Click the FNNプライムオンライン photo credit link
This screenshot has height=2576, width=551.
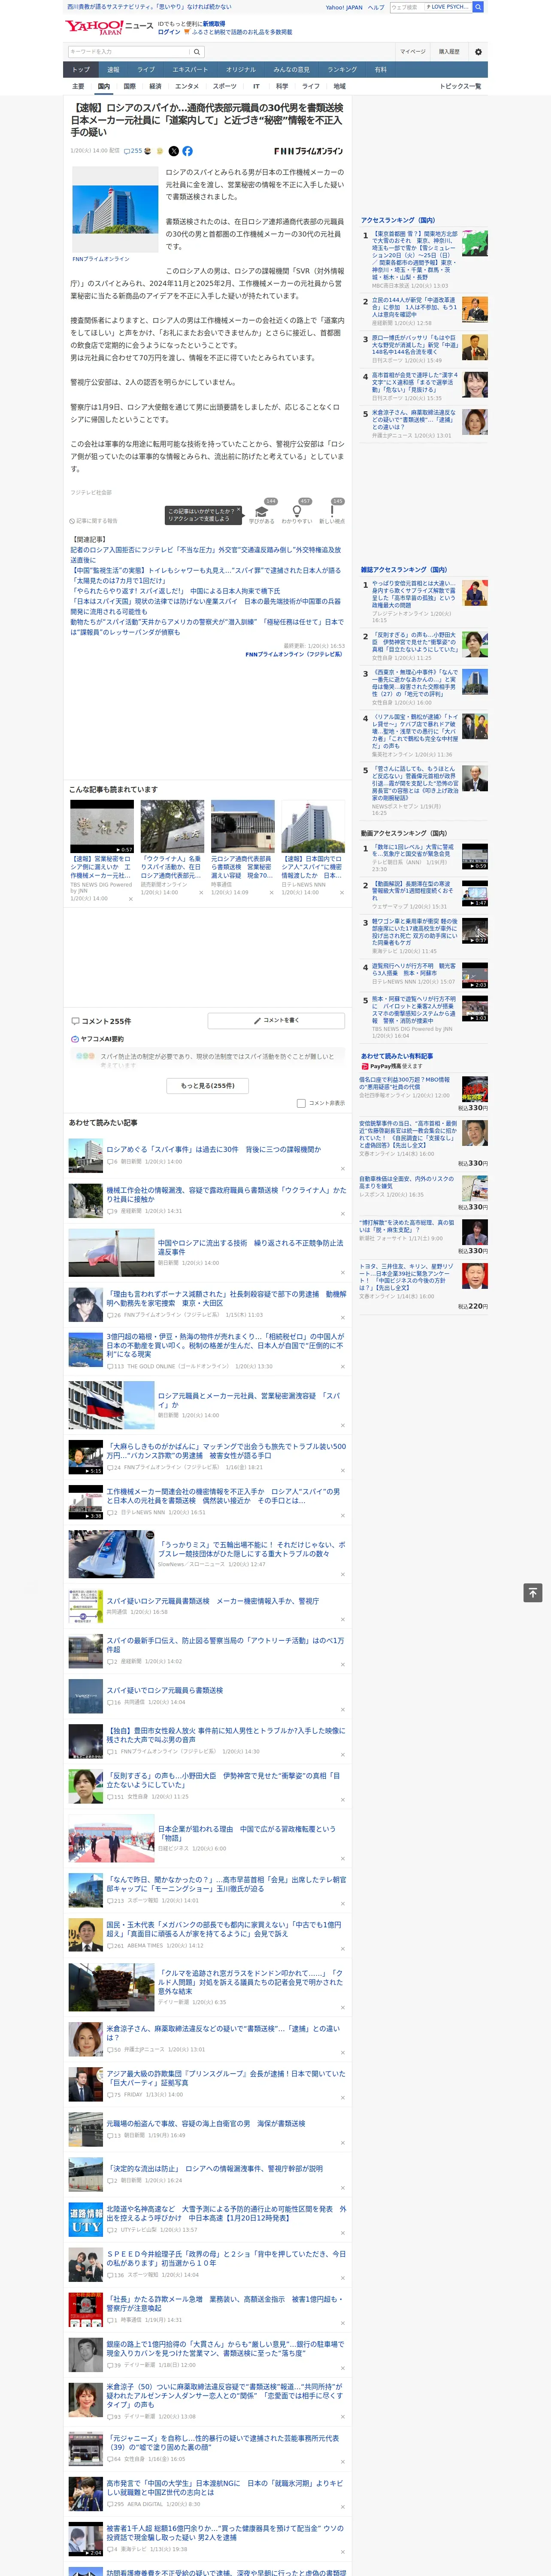pyautogui.click(x=101, y=259)
